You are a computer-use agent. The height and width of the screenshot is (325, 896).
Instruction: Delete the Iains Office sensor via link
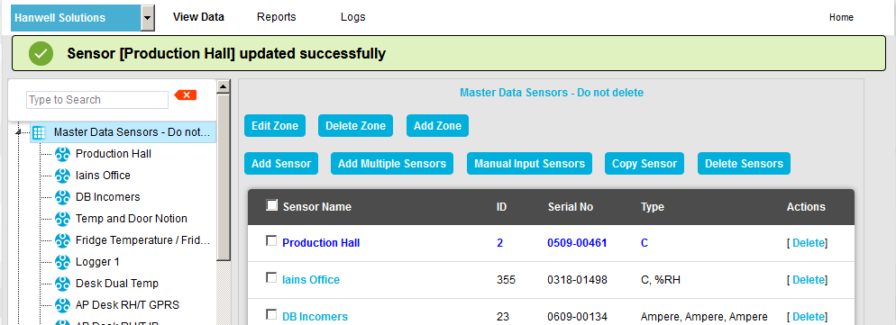[809, 280]
